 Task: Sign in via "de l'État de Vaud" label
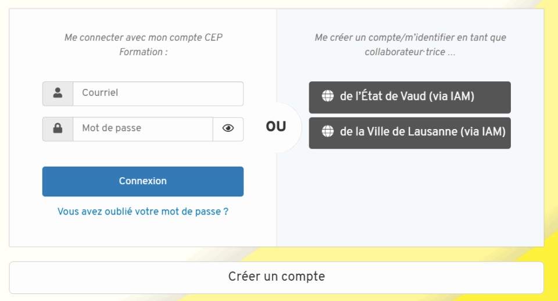[382, 96]
